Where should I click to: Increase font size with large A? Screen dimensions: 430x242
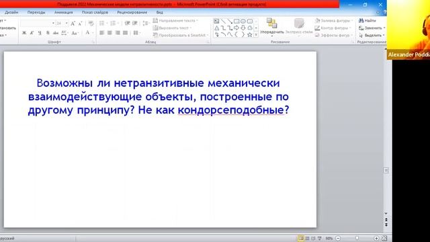point(73,24)
